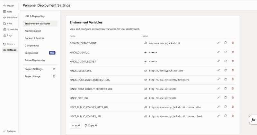Delete the NEXT_PUBLIC_CONVEX_HTTP_URL variable

233,107
